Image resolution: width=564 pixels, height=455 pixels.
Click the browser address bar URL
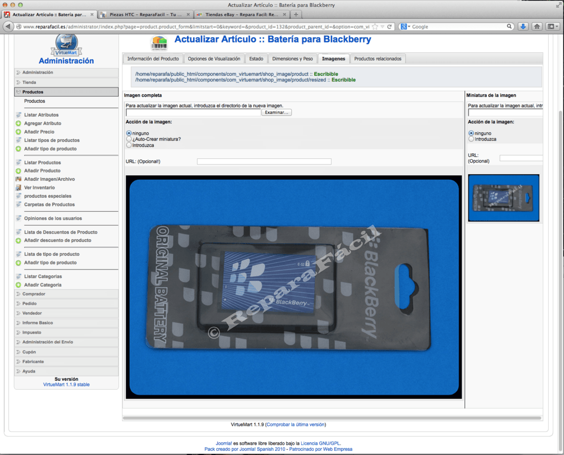click(x=196, y=27)
